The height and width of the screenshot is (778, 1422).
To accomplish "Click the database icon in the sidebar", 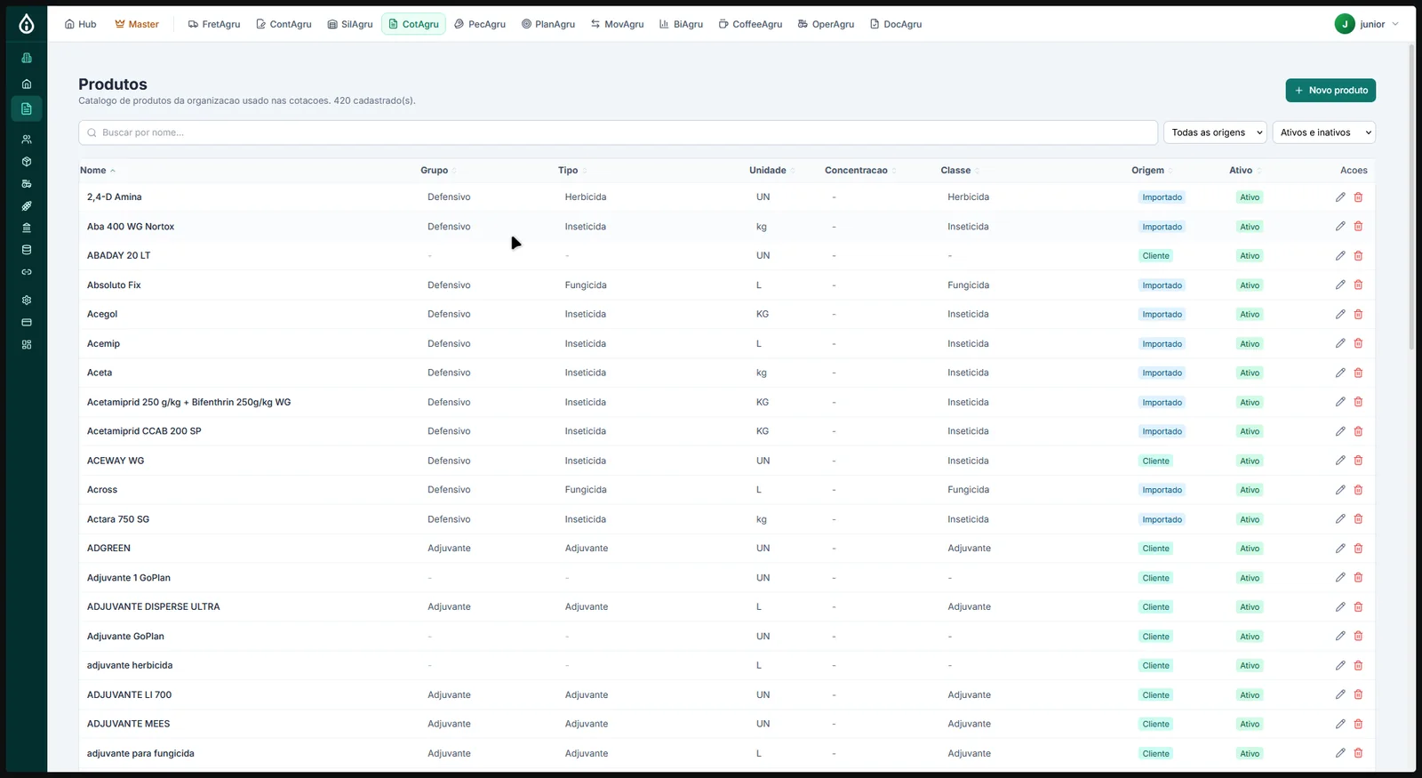I will tap(27, 250).
